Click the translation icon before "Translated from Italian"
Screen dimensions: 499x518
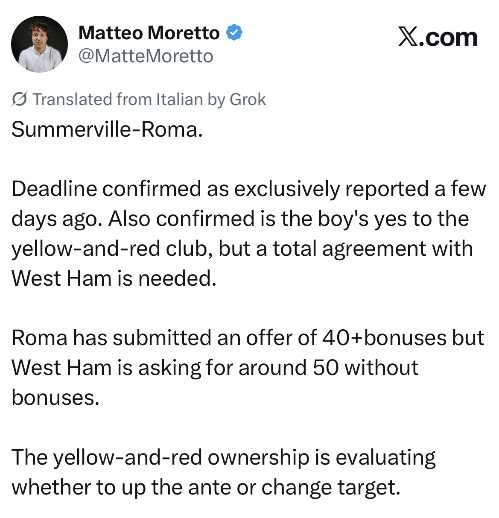[x=20, y=100]
